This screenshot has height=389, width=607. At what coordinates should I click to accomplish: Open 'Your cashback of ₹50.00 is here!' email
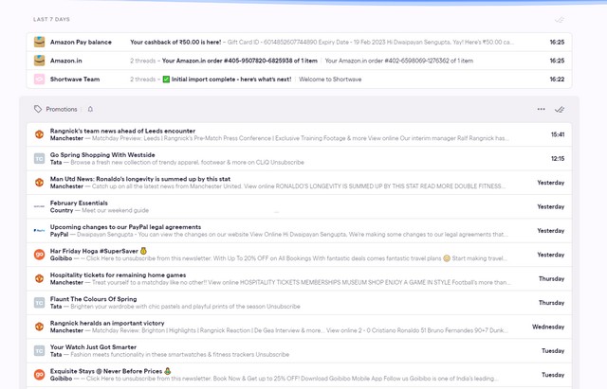(300, 42)
